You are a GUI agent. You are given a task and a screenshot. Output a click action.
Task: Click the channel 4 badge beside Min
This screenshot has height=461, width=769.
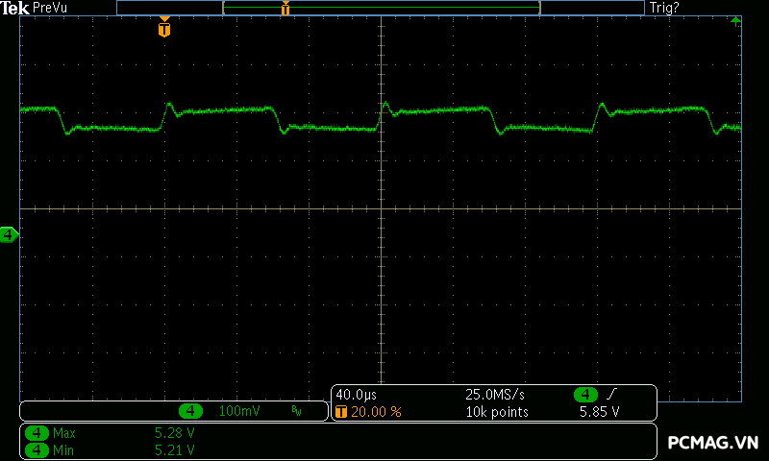point(37,449)
